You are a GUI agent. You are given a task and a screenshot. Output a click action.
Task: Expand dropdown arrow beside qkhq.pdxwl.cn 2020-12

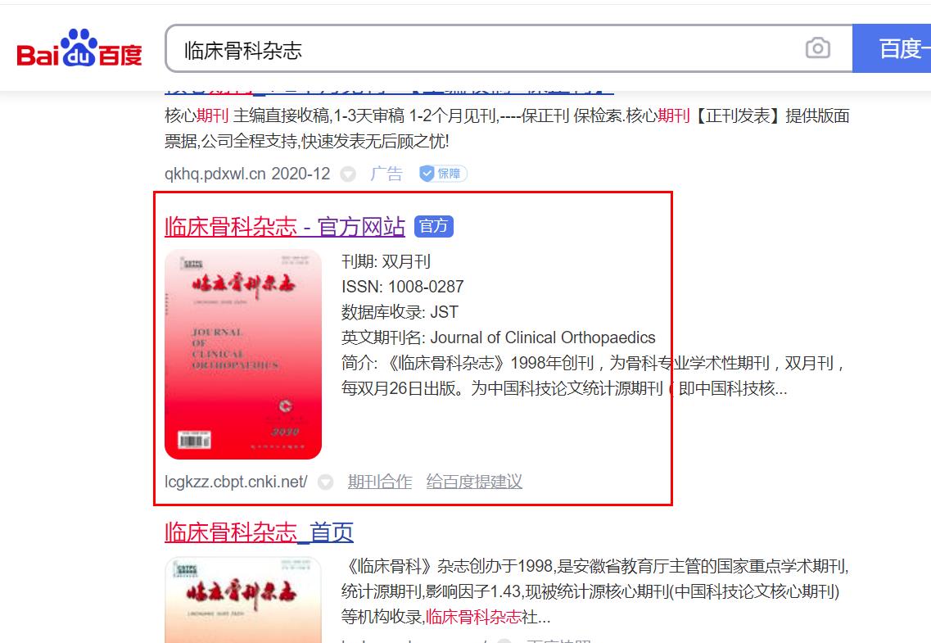[x=348, y=174]
